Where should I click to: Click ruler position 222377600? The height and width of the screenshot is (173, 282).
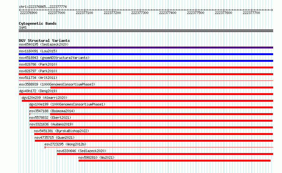coord(224,13)
